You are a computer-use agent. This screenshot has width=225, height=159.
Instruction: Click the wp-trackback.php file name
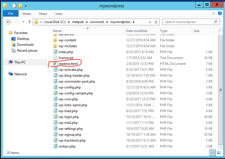(x=72, y=140)
